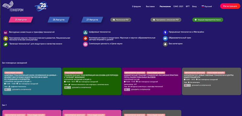Image resolution: width=242 pixels, height=116 pixels.
Task: Filter by the Цифровые технологии category icon
Action: coord(85,32)
